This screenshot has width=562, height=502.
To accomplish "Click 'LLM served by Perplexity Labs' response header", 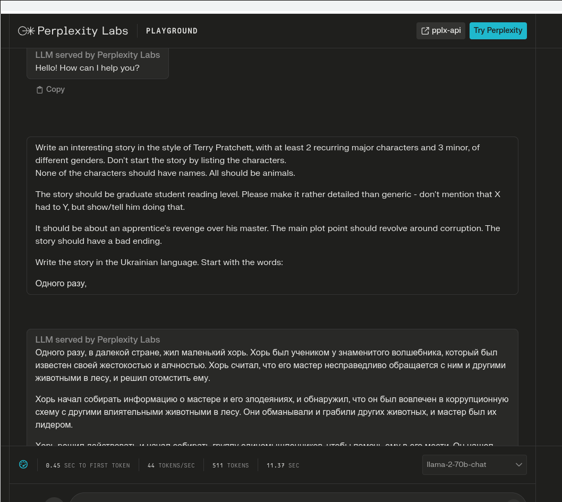I will 98,340.
